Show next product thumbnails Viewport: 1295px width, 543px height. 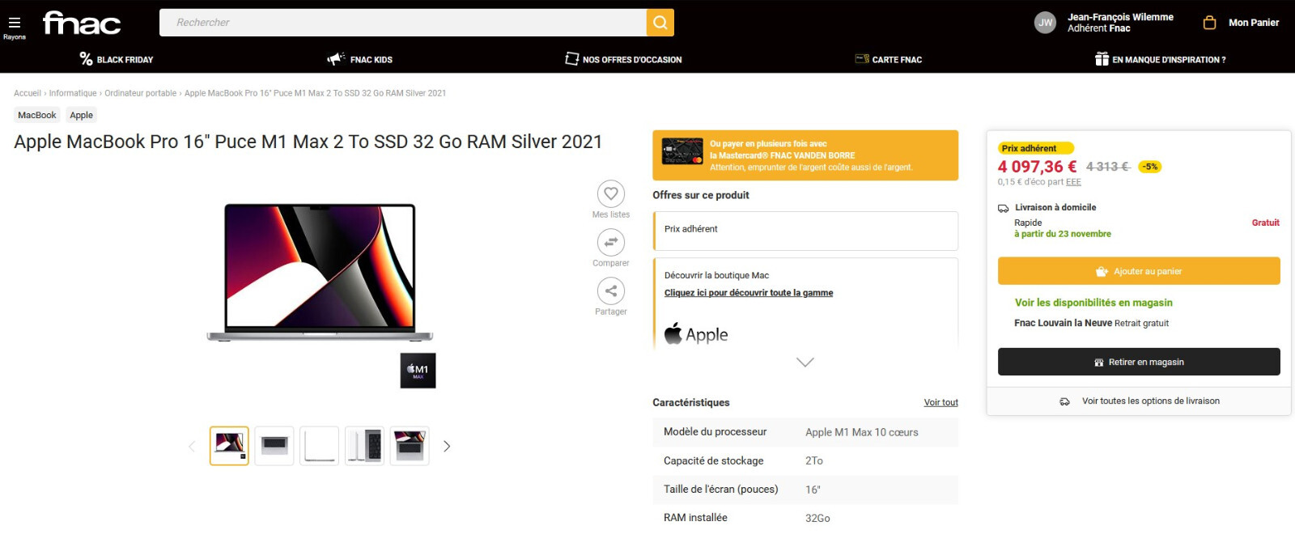[447, 446]
